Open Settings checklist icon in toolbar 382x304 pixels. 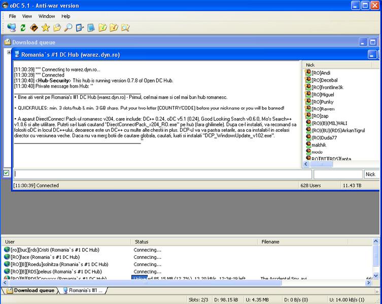point(80,27)
